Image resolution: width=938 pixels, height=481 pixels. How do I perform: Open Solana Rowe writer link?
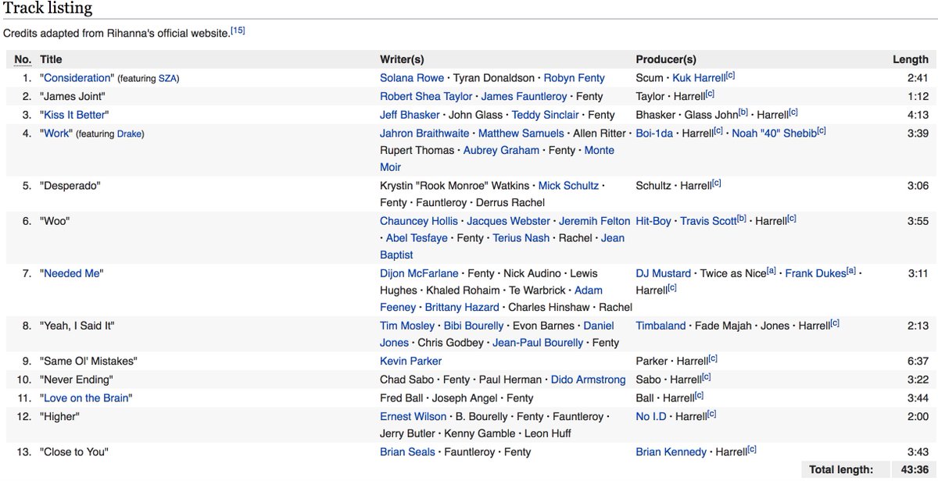[x=412, y=78]
